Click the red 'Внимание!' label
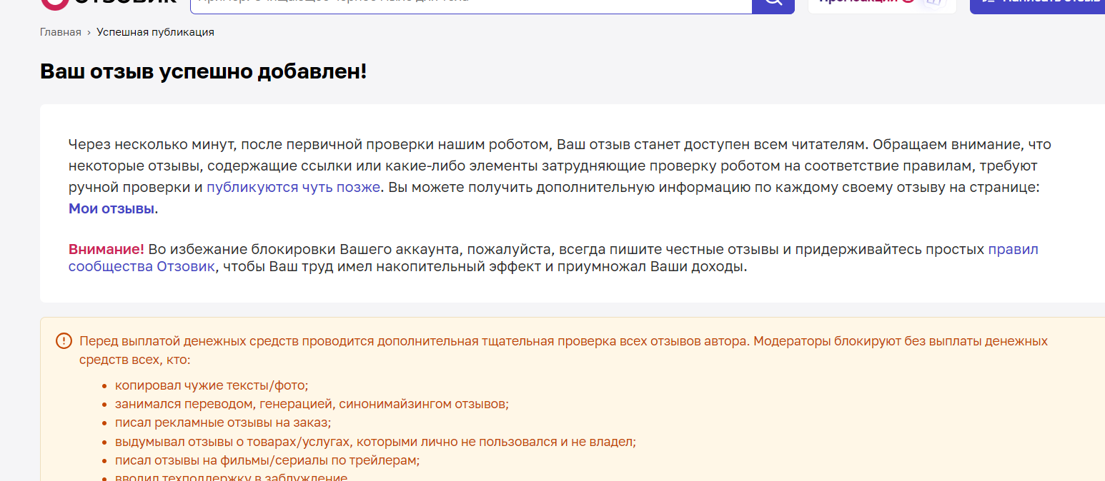The image size is (1105, 481). pyautogui.click(x=106, y=249)
